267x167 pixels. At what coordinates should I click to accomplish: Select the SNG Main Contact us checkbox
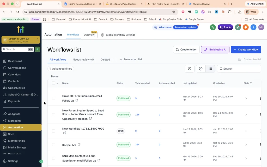[53, 158]
